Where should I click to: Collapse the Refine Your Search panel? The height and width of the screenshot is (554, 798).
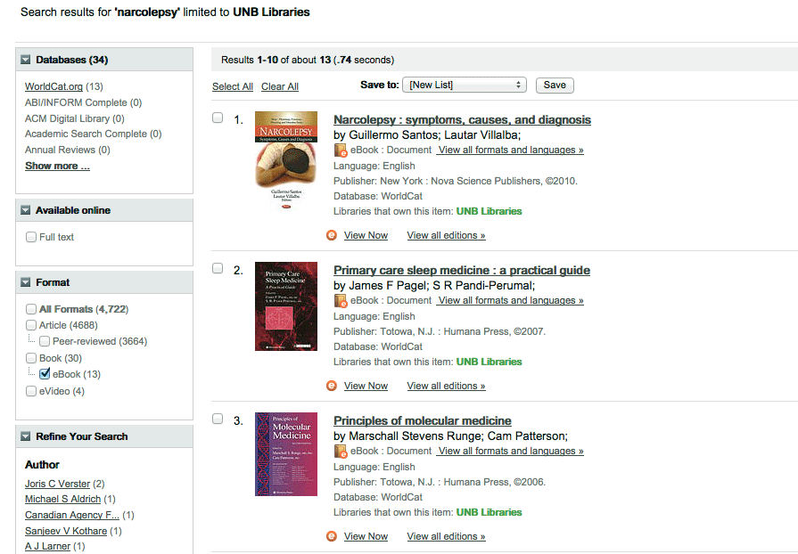click(26, 436)
